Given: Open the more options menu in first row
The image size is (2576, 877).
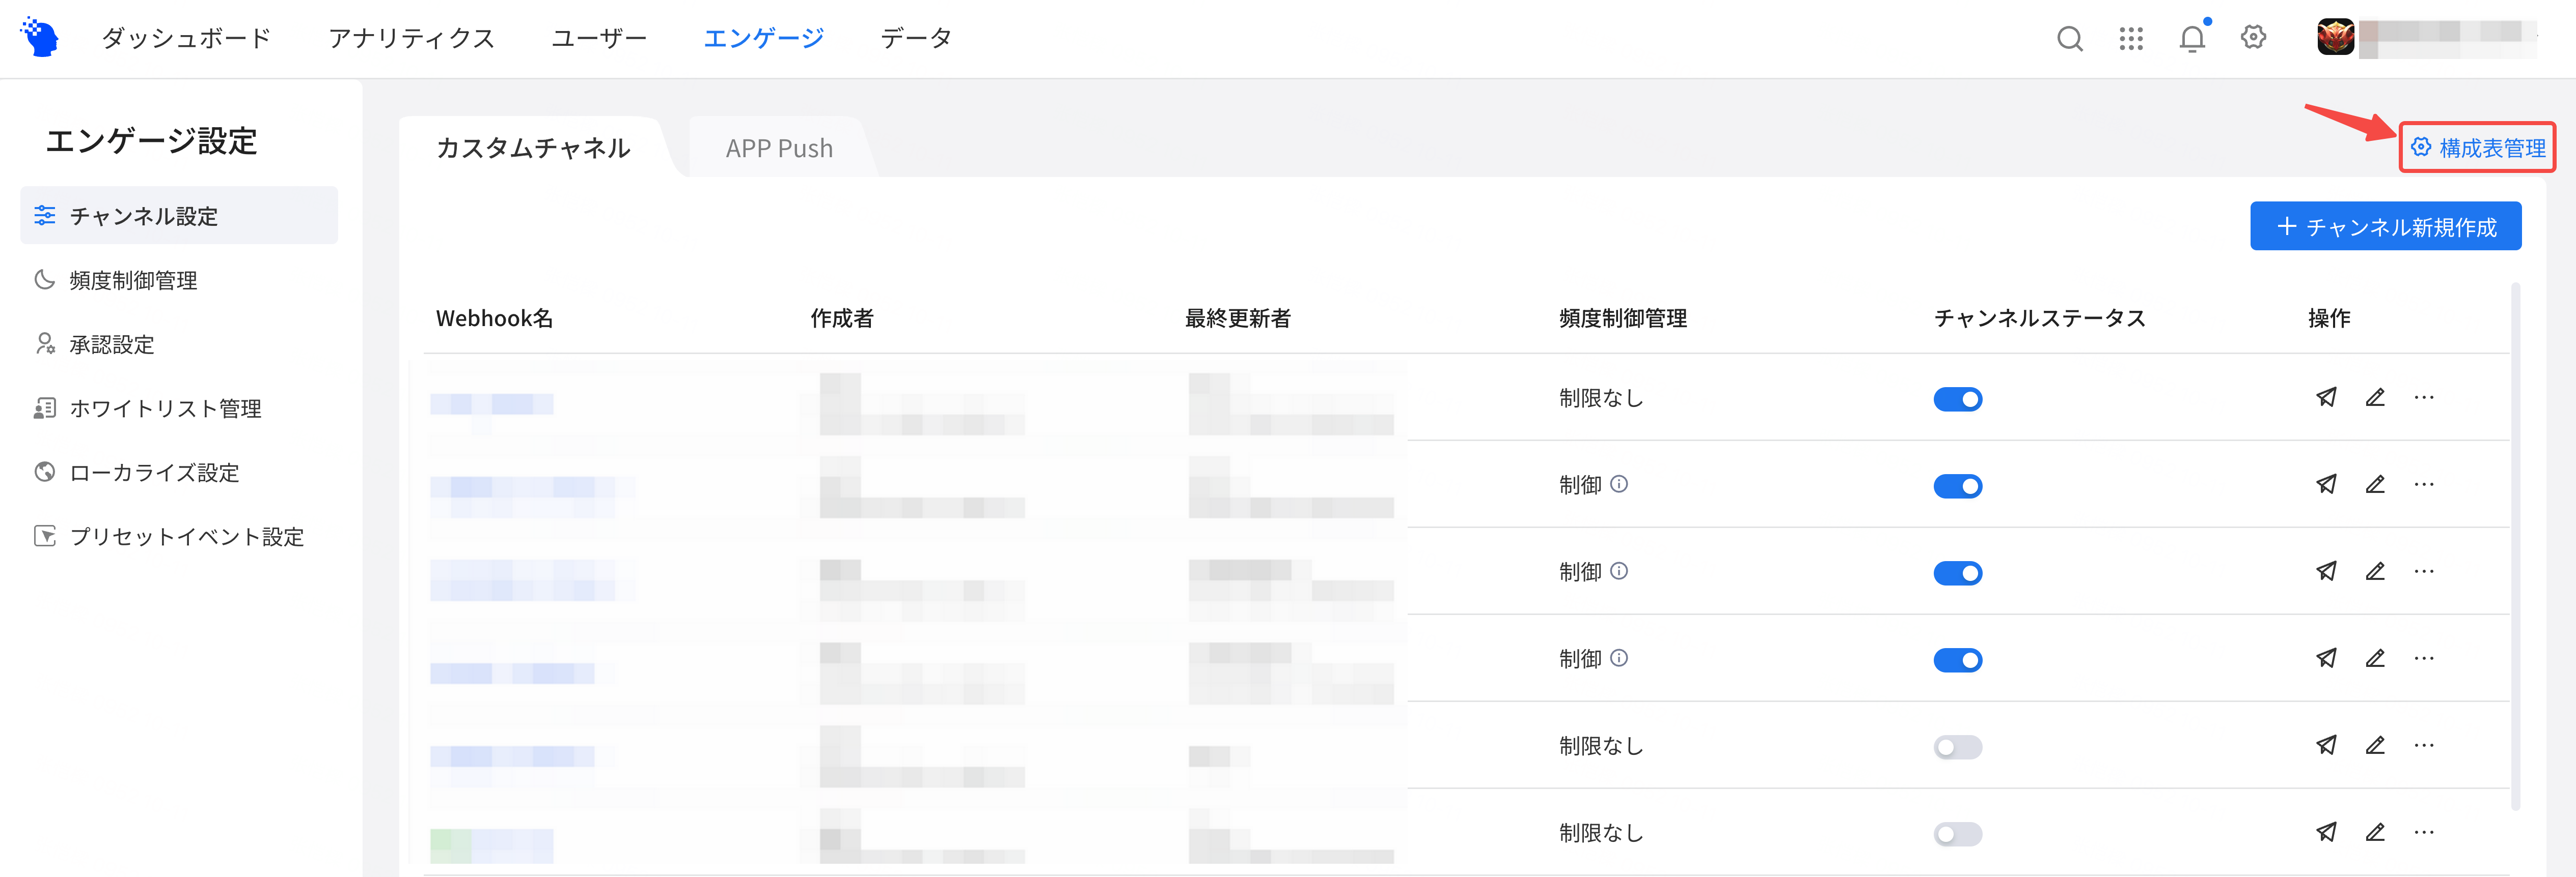Looking at the screenshot, I should pos(2424,397).
